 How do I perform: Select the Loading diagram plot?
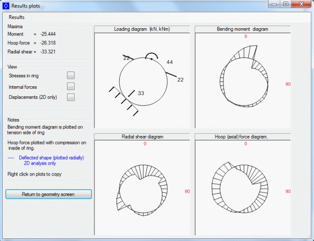(142, 81)
